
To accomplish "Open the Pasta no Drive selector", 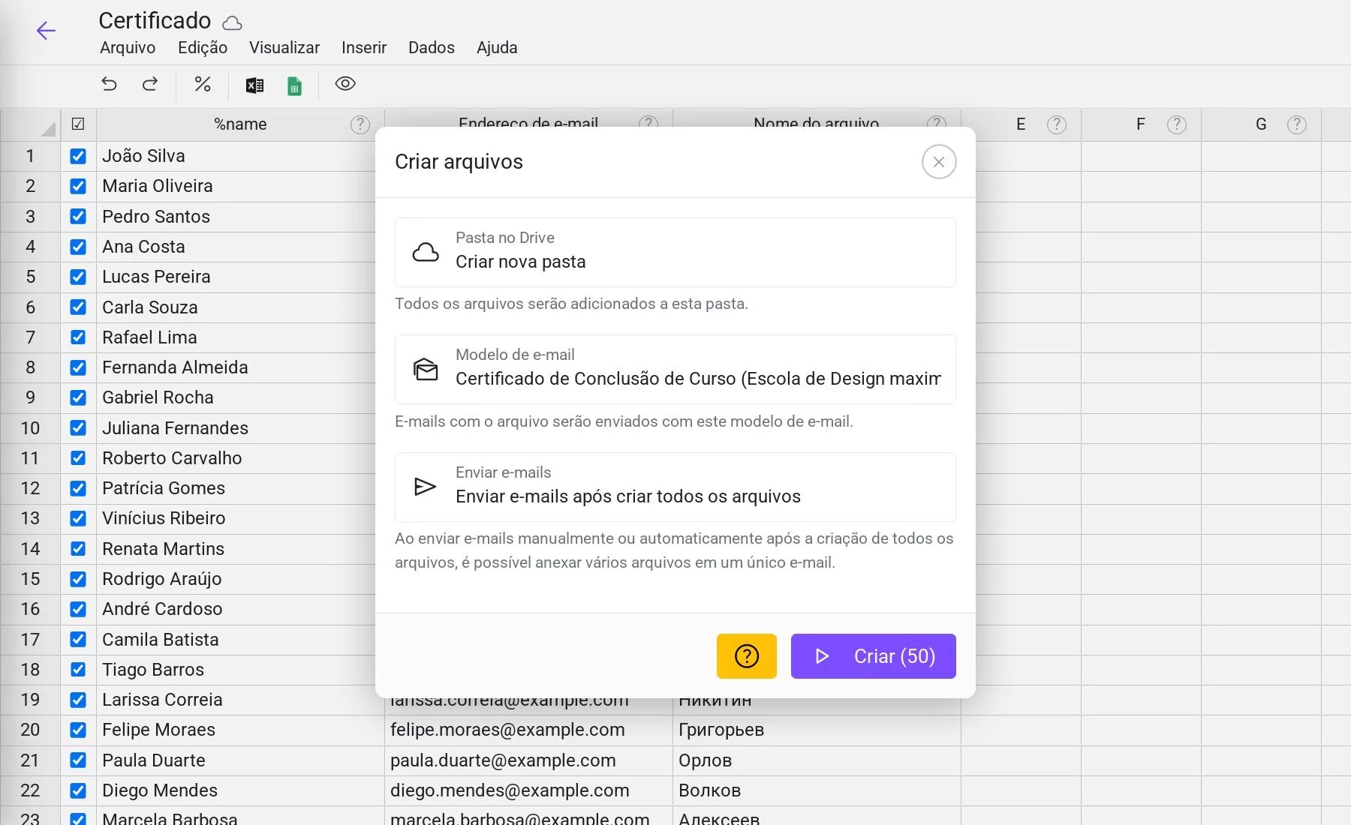I will [x=675, y=252].
